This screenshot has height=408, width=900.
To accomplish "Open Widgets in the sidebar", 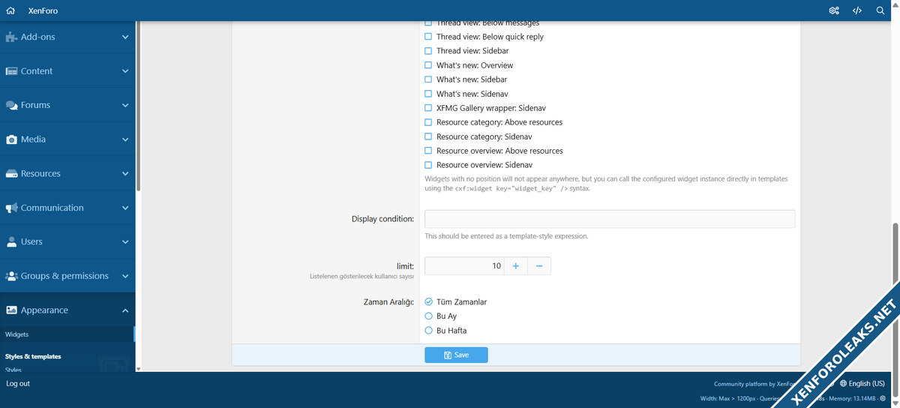I will tap(17, 334).
